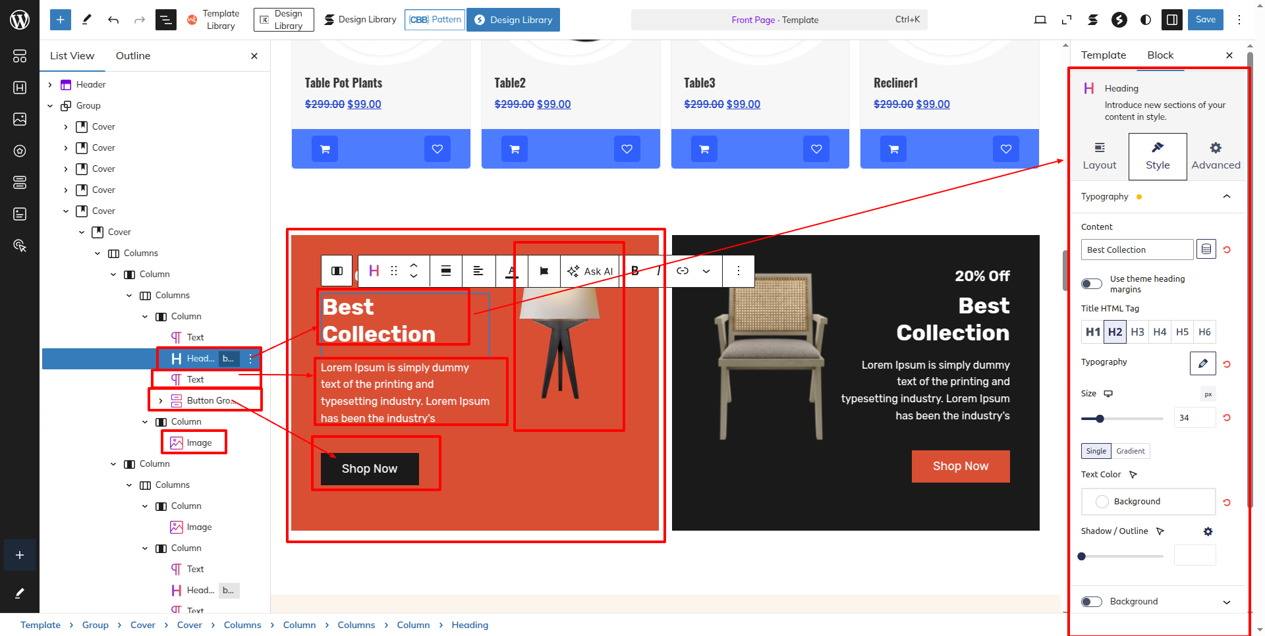Select Single color mode
The image size is (1265, 636).
click(x=1096, y=451)
